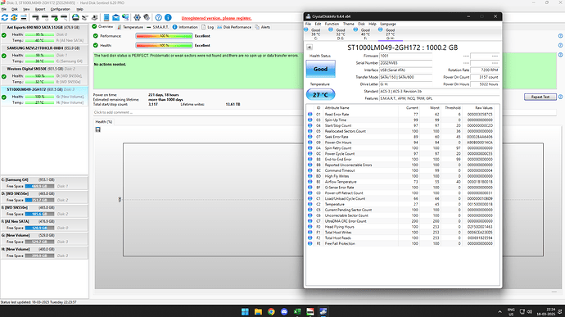Click 'Unregistered version, please register' link
The image size is (565, 317).
[216, 18]
